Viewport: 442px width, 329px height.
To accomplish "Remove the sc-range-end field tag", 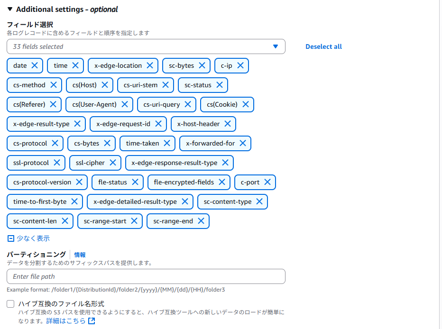I will tap(201, 221).
